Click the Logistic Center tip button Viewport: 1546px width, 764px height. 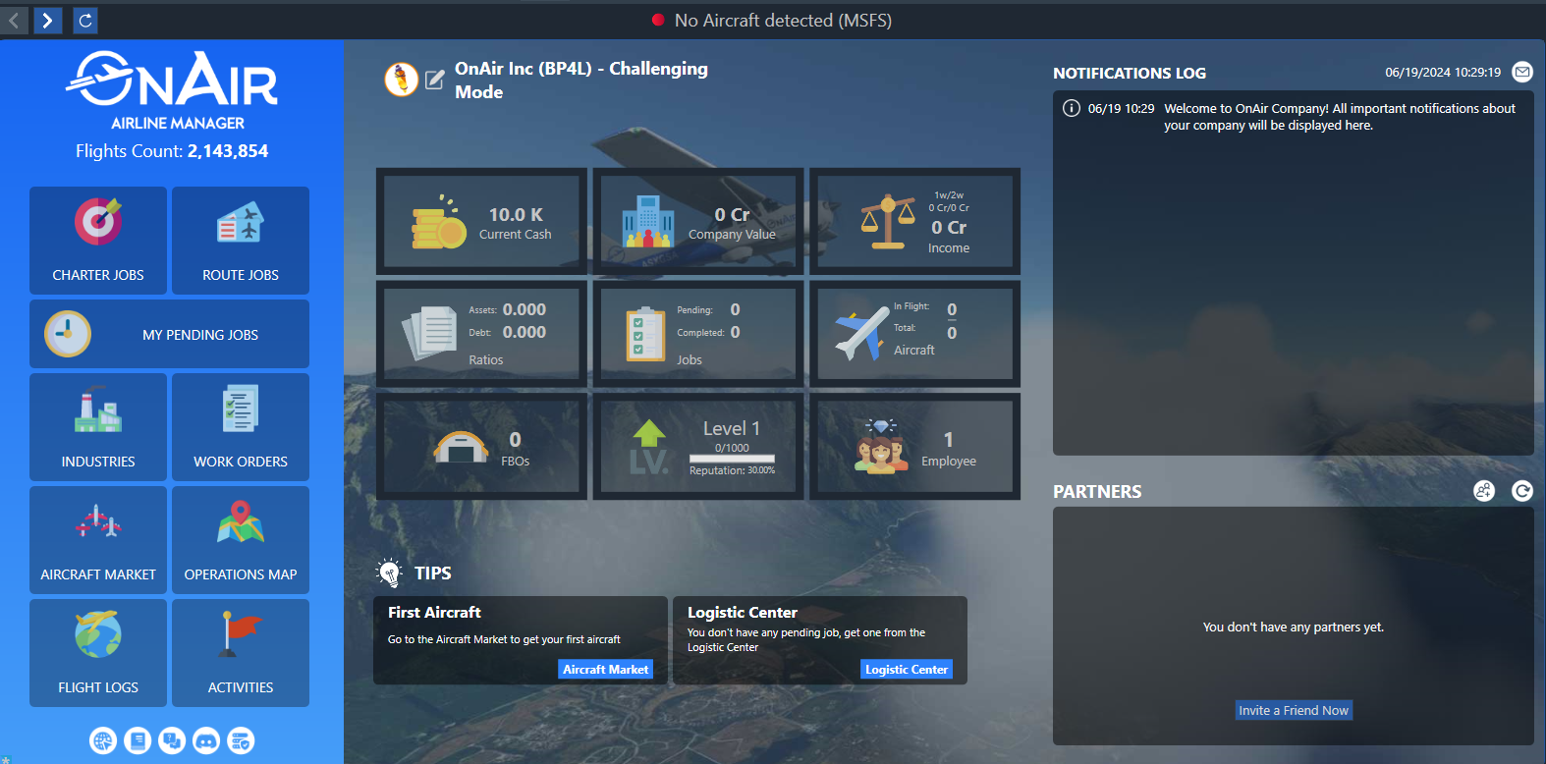click(907, 670)
